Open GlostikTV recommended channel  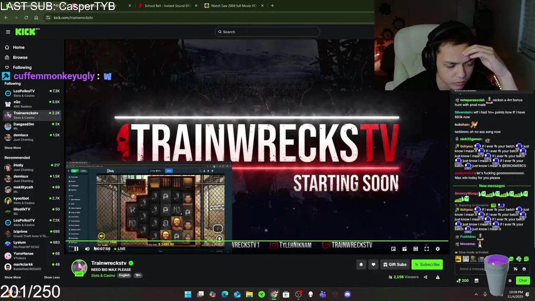[32, 211]
